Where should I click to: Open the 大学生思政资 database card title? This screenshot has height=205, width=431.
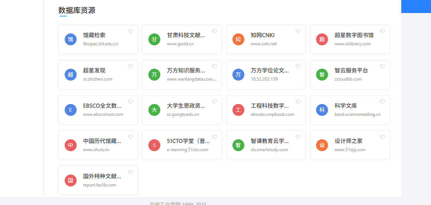pyautogui.click(x=186, y=106)
